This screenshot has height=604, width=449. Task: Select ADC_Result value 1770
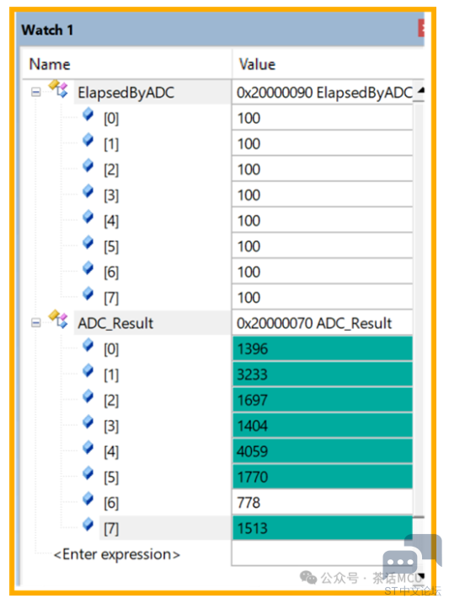323,477
